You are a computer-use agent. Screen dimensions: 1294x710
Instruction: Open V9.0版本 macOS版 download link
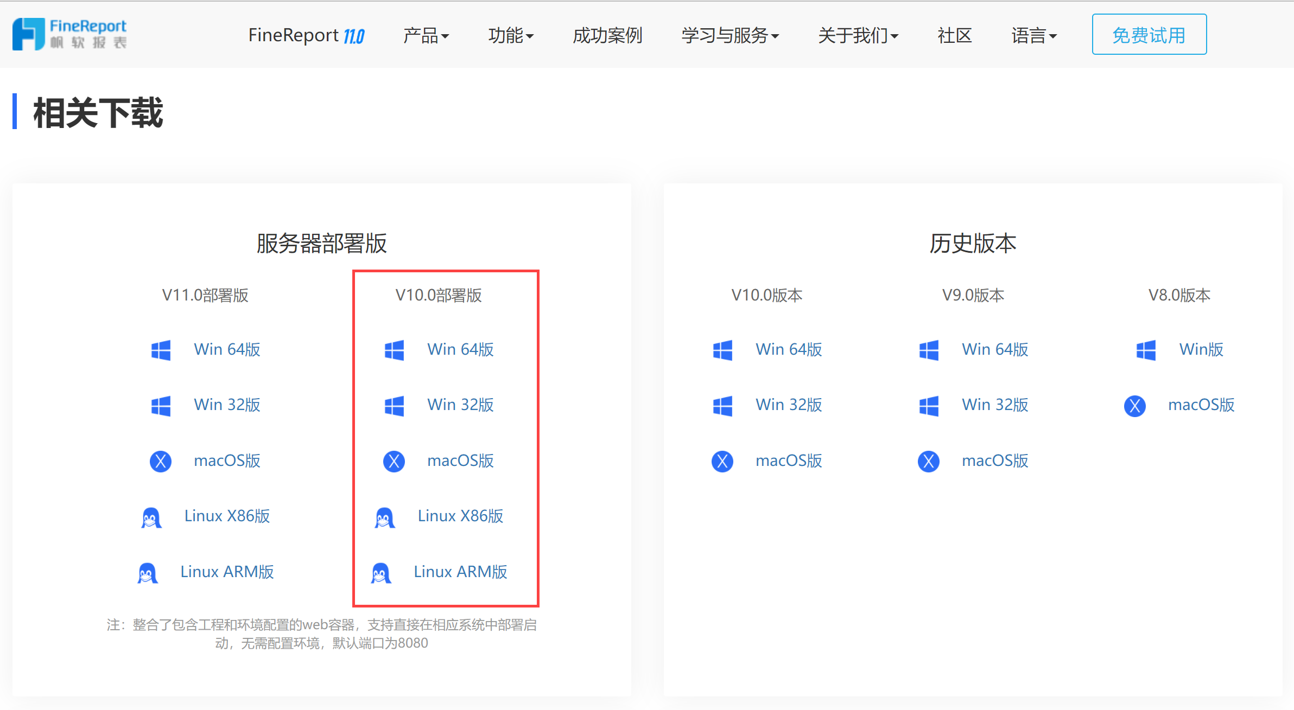pos(995,460)
